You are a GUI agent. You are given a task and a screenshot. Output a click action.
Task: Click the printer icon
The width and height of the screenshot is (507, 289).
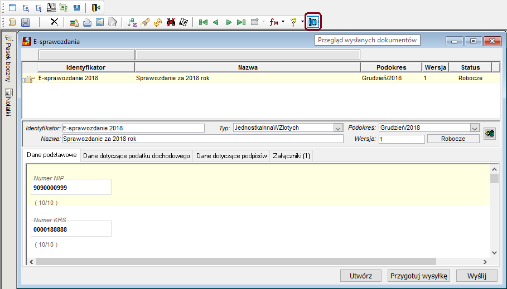click(x=87, y=22)
